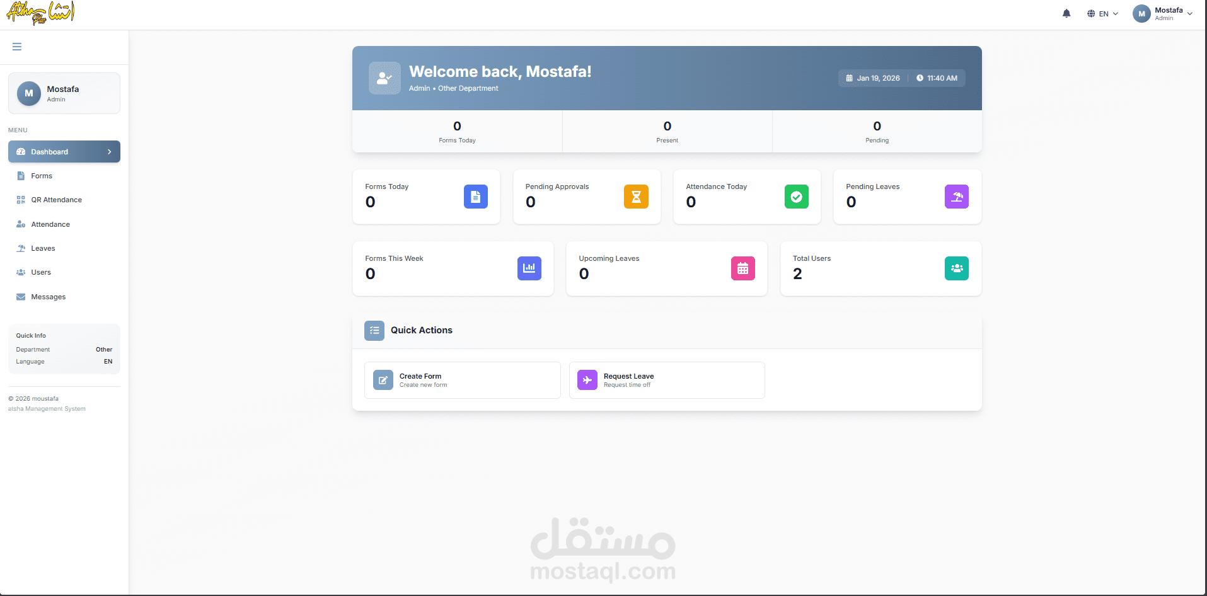Screen dimensions: 1207x596
Task: Expand the Mostafa Admin account menu
Action: click(x=1163, y=14)
